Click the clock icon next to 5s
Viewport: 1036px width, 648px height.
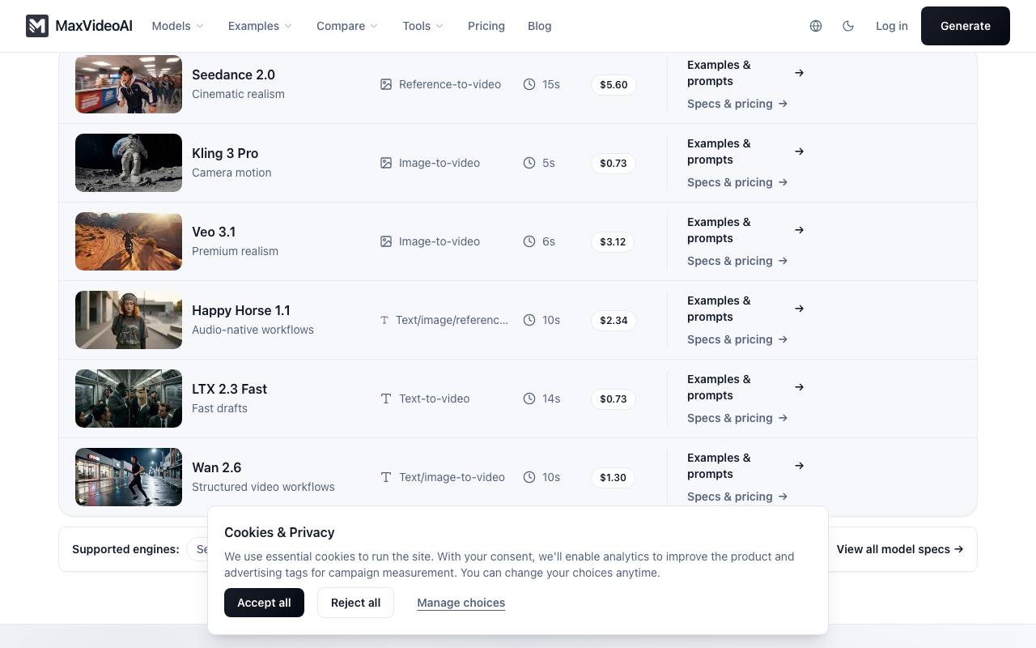(x=529, y=163)
